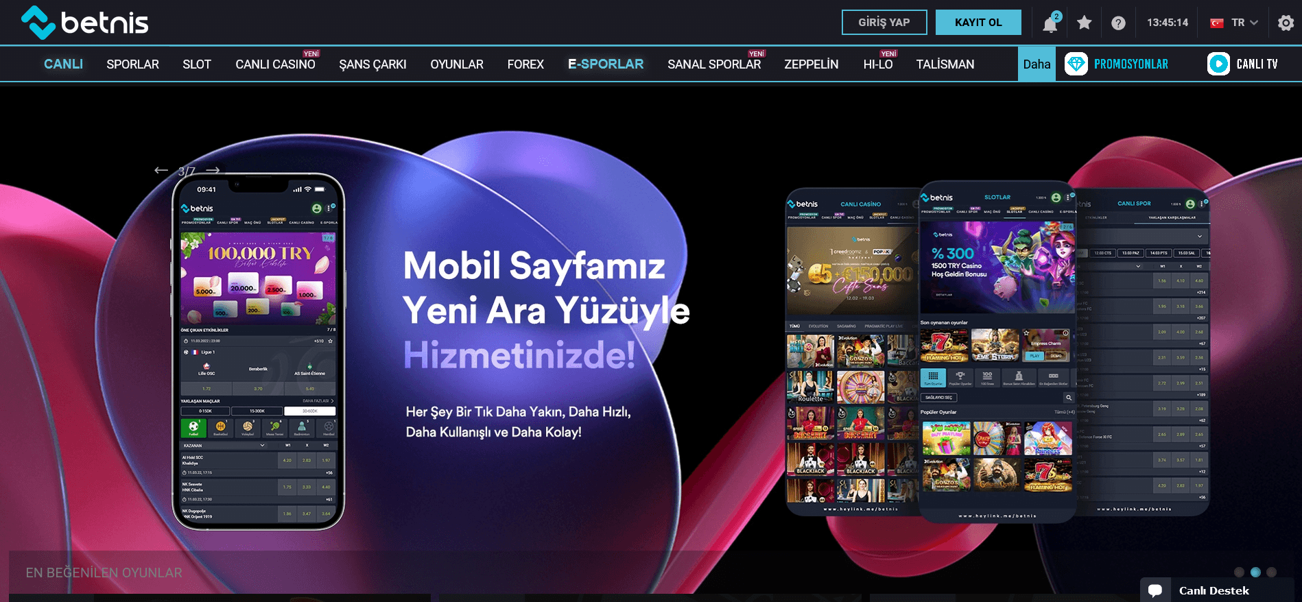
Task: Select the first carousel dot
Action: click(x=1239, y=572)
